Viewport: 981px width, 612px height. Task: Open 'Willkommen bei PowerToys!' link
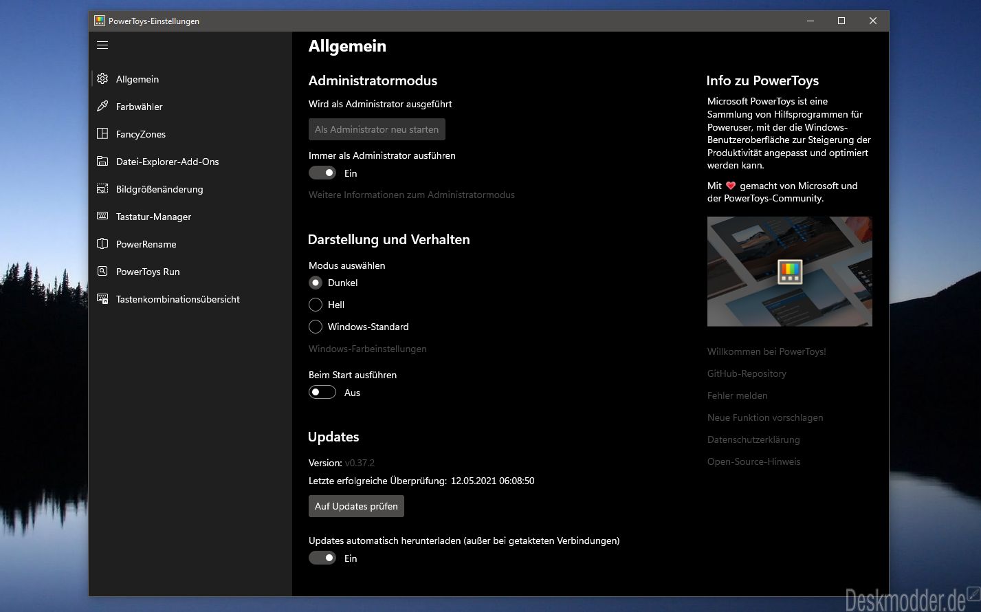(x=767, y=351)
